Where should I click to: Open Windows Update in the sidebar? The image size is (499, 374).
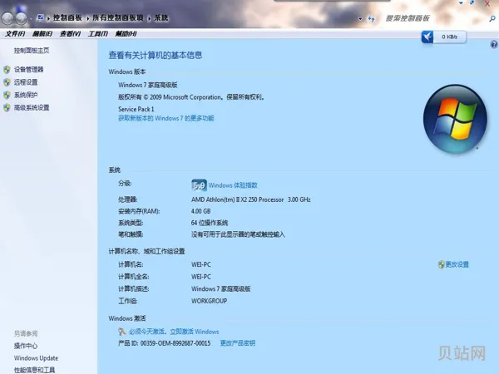point(36,358)
